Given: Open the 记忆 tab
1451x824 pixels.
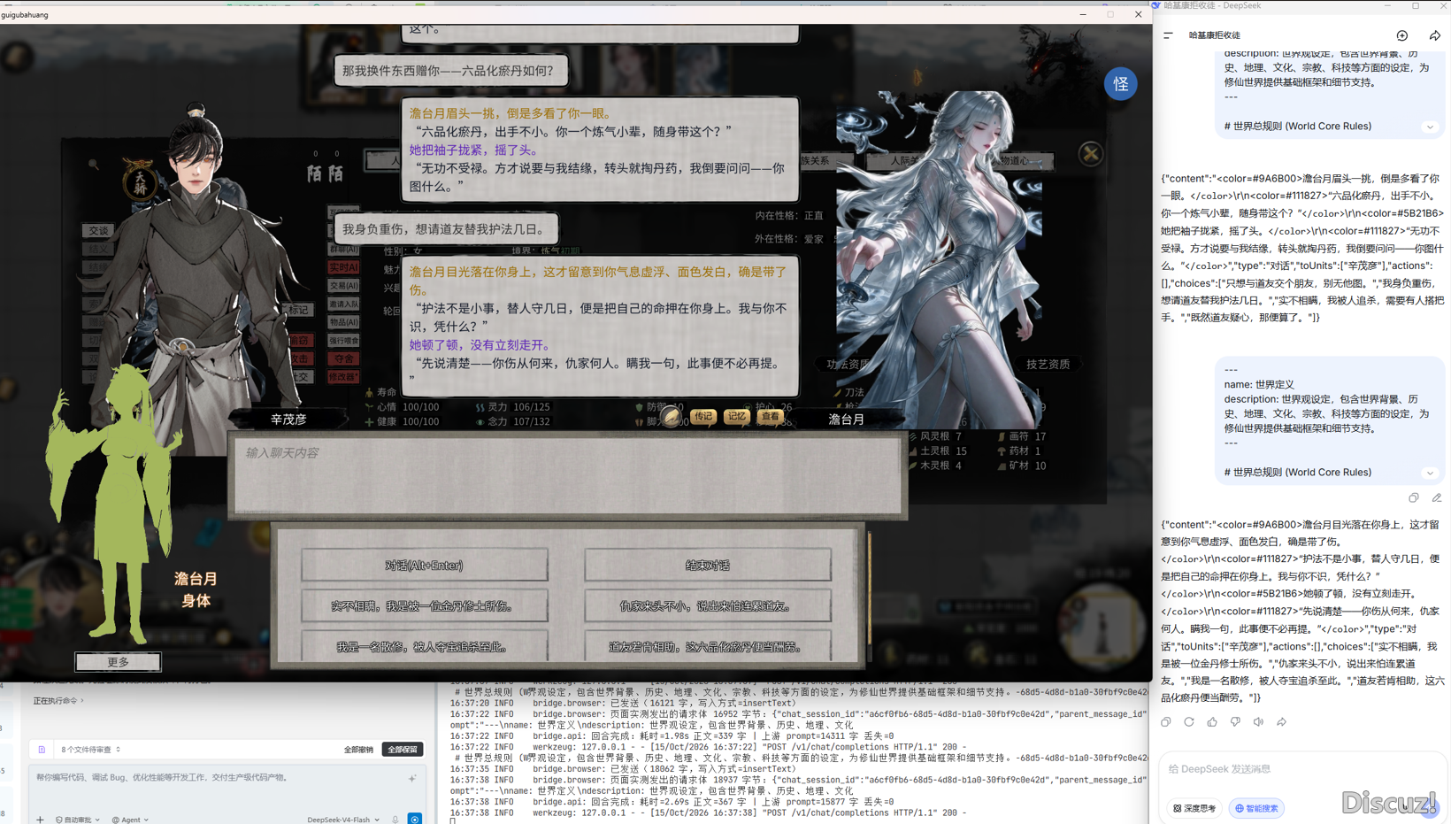Looking at the screenshot, I should [x=736, y=416].
